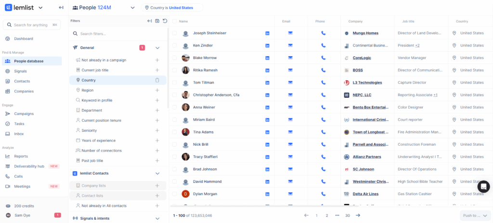Screen dimensions: 493x223
Task: Check the box for Ken Zindler
Action: pos(174,46)
